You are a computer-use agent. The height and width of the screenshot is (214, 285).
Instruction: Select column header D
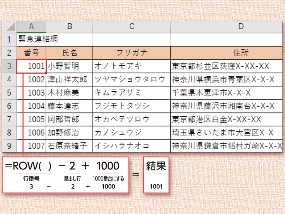coord(241,27)
